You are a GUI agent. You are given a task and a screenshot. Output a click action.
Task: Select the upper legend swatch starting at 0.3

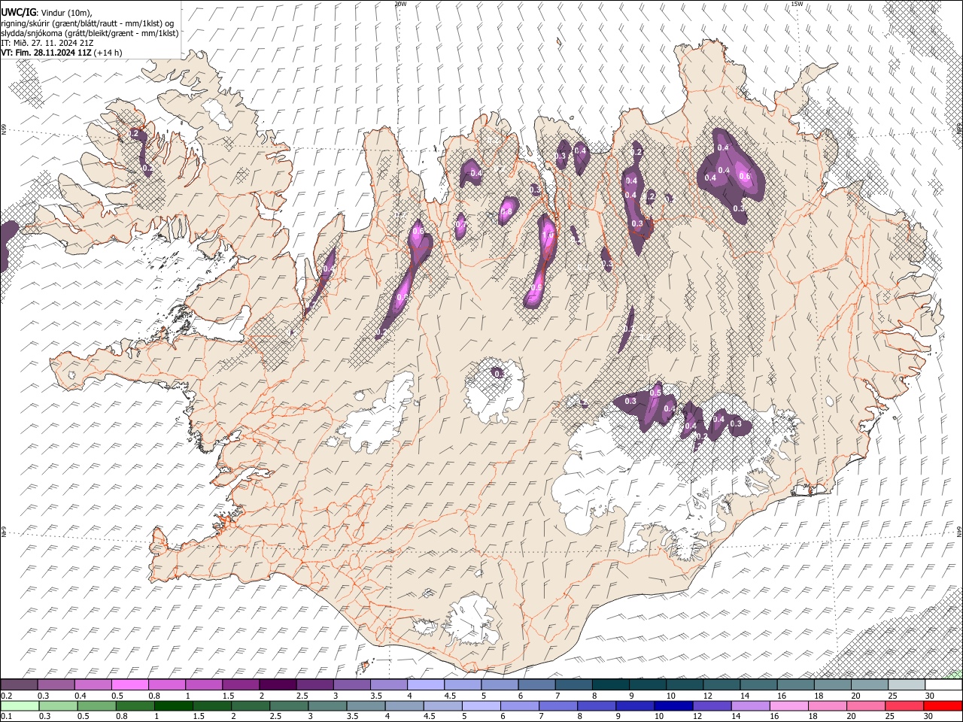coord(56,684)
